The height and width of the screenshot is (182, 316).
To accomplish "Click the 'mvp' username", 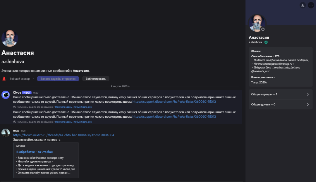I will [x=16, y=131].
